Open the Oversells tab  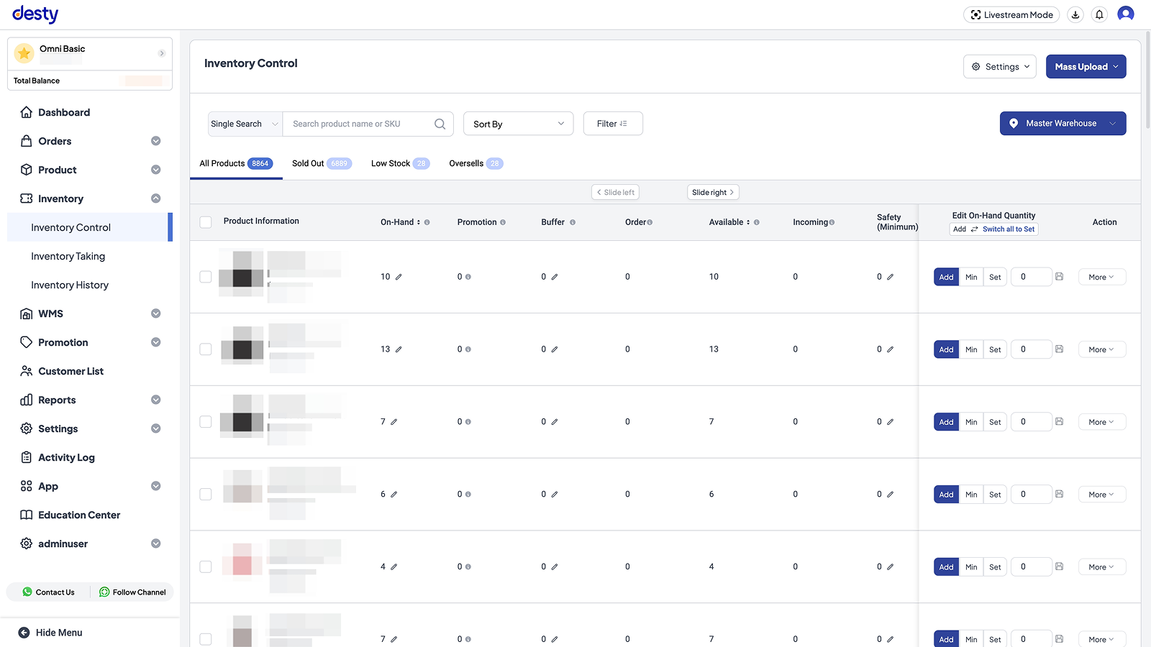click(x=466, y=163)
